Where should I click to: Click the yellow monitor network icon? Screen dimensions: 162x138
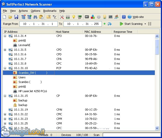tap(105, 17)
